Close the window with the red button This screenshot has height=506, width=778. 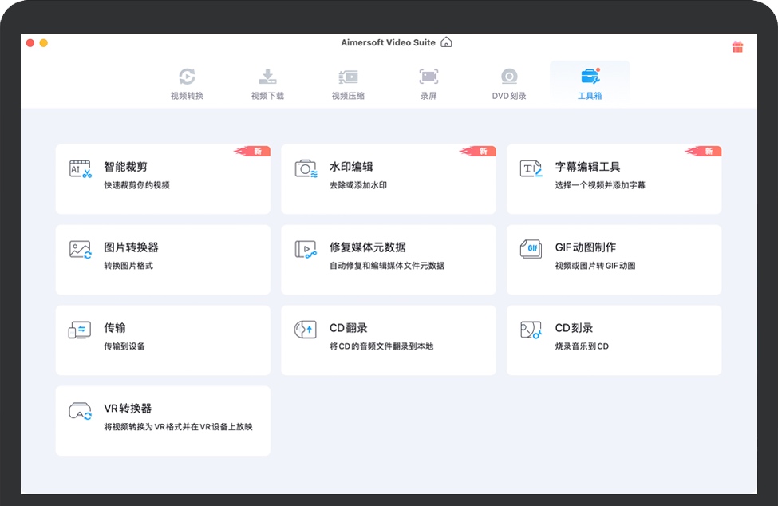(x=30, y=43)
